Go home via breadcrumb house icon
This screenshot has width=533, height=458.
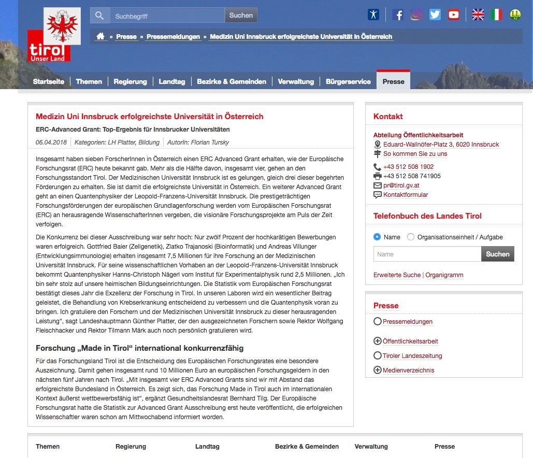click(x=100, y=36)
